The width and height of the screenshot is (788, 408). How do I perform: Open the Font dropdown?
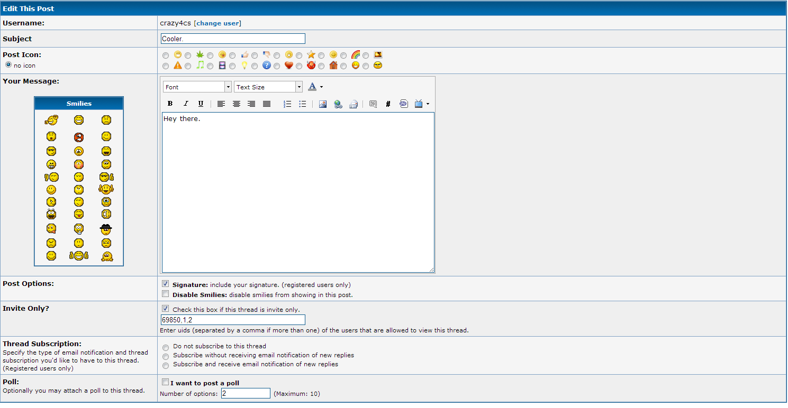[x=197, y=87]
